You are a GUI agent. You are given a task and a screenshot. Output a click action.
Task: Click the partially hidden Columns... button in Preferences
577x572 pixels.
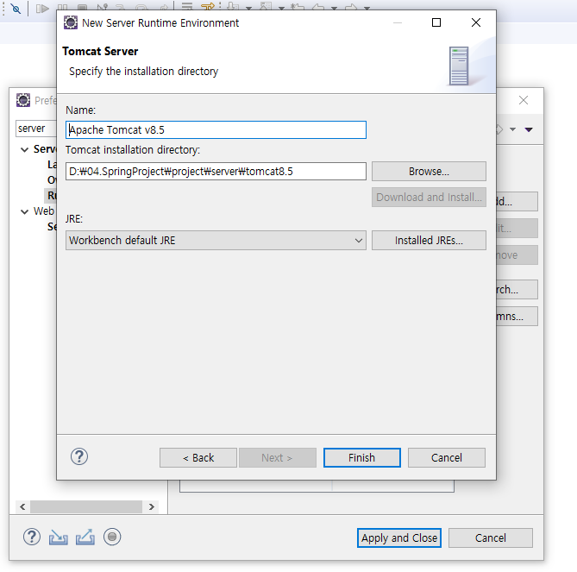517,316
